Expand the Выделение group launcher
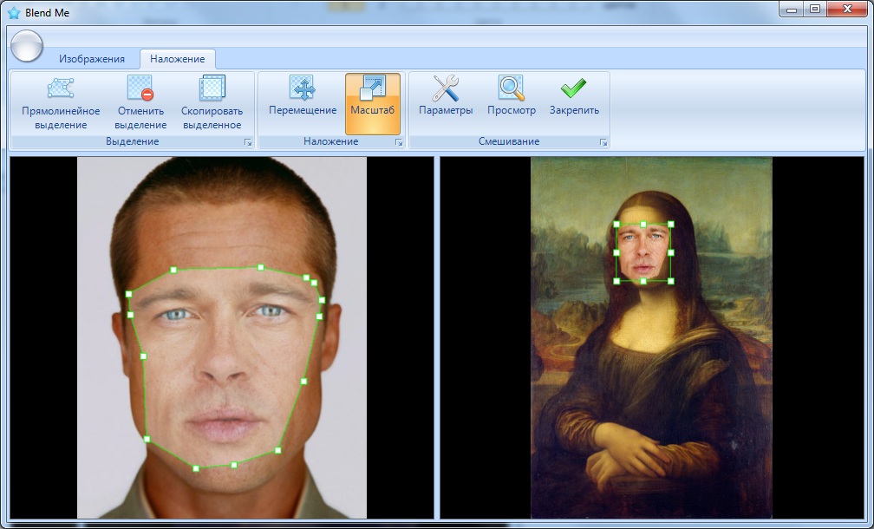The image size is (874, 529). pyautogui.click(x=247, y=141)
